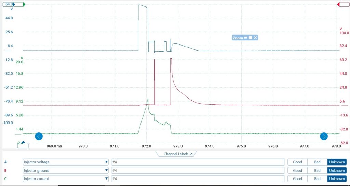Click the left scroll arrow on the waveform
This screenshot has width=350, height=186.
[39, 137]
